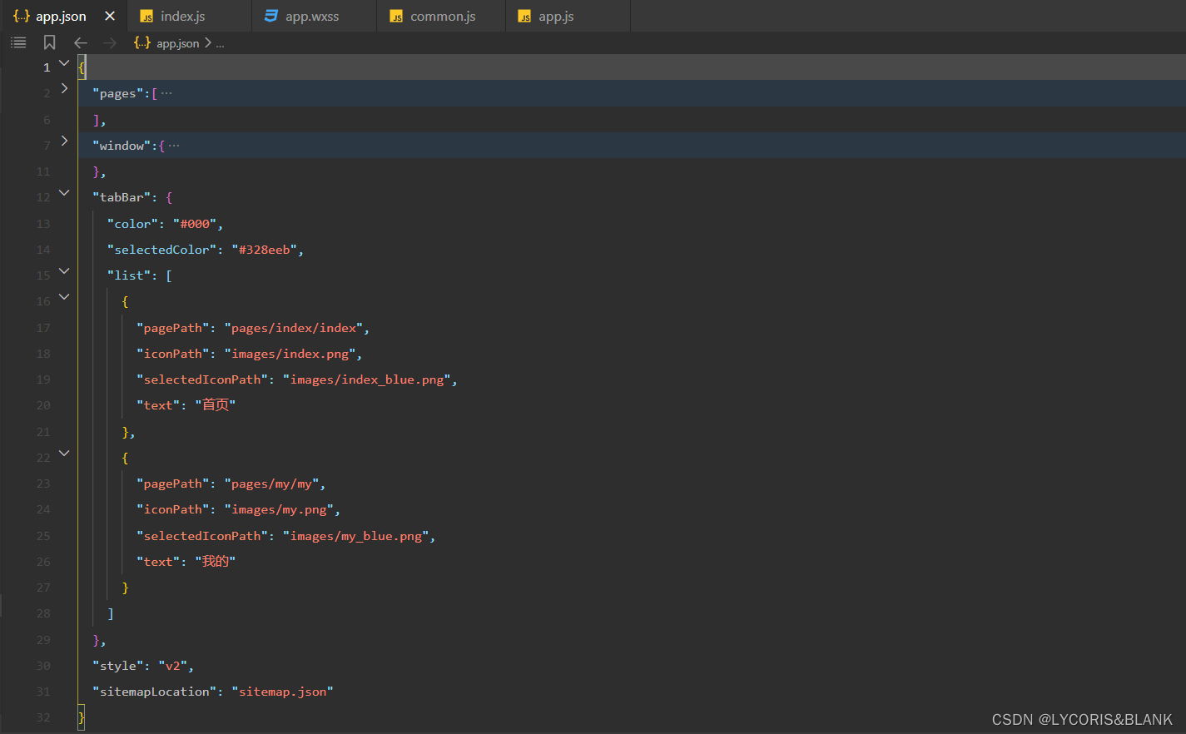Click the "iconPath" key on line 24
This screenshot has width=1186, height=734.
(173, 509)
